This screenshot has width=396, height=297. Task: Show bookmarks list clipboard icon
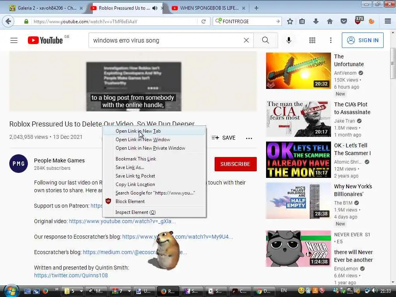point(302,22)
